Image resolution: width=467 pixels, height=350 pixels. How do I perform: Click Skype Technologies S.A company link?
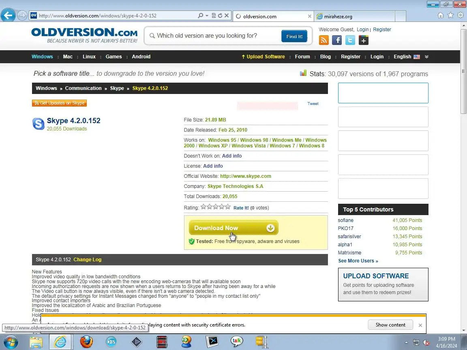(x=235, y=186)
